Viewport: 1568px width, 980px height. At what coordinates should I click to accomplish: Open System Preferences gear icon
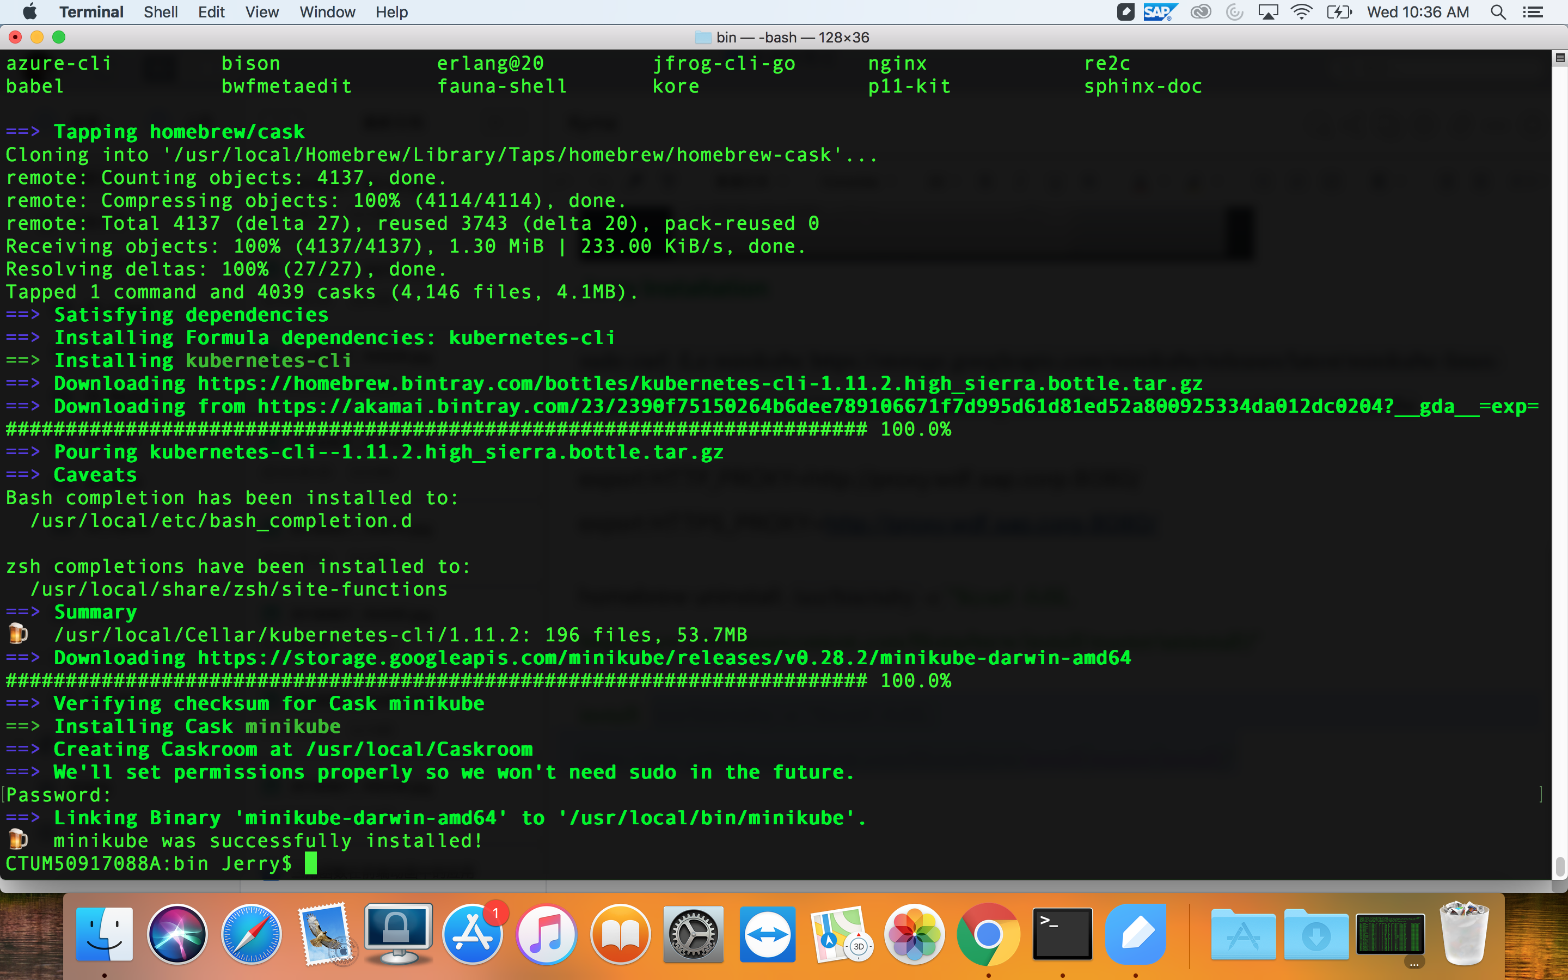[x=693, y=934]
